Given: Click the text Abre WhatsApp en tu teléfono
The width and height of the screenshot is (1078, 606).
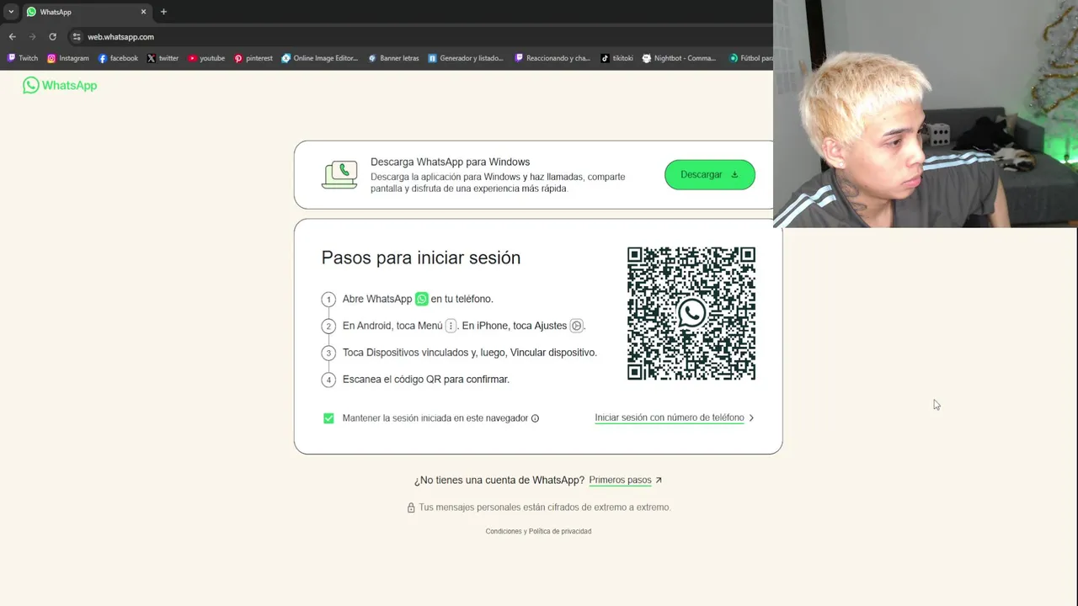Looking at the screenshot, I should [418, 299].
